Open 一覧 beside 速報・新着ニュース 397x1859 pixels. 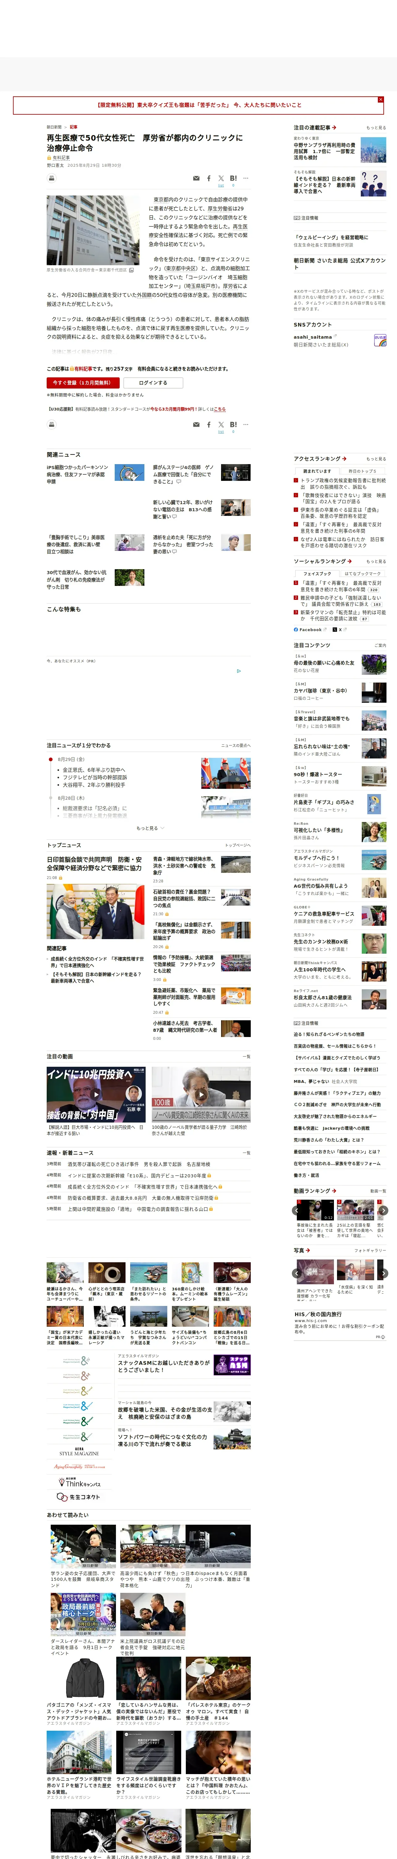click(x=246, y=1153)
